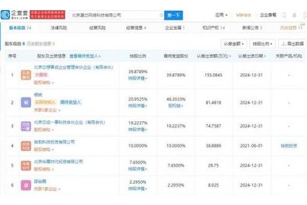Image resolution: width=307 pixels, height=205 pixels.
Task: Open the row 6 shareholder person name link
Action: point(40,181)
